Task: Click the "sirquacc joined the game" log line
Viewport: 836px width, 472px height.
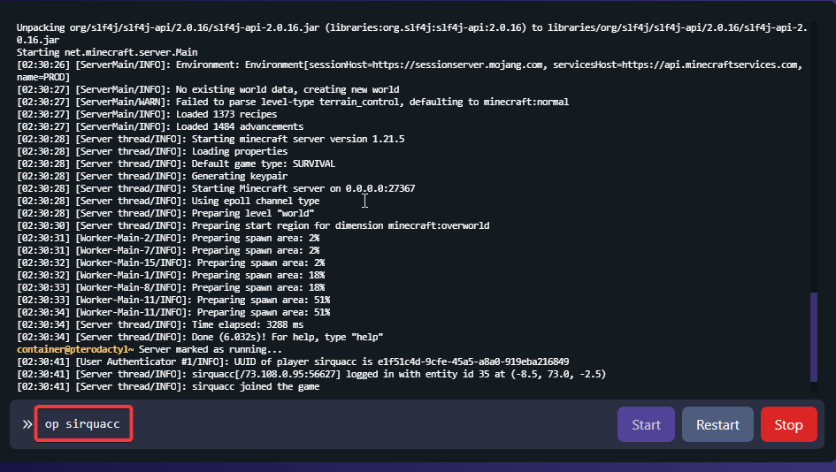Action: [168, 387]
